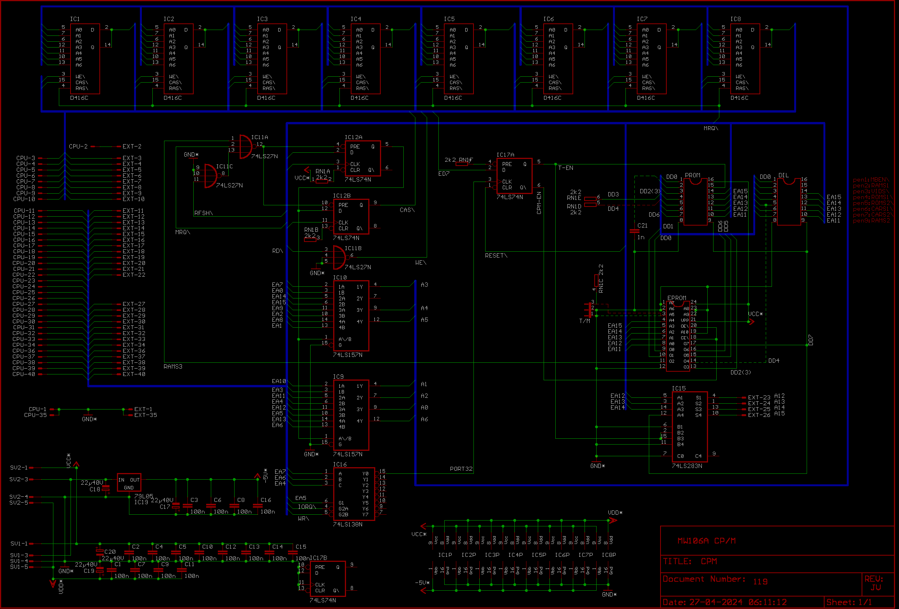Click the 'EXT-26' pin label near IC15

click(759, 415)
